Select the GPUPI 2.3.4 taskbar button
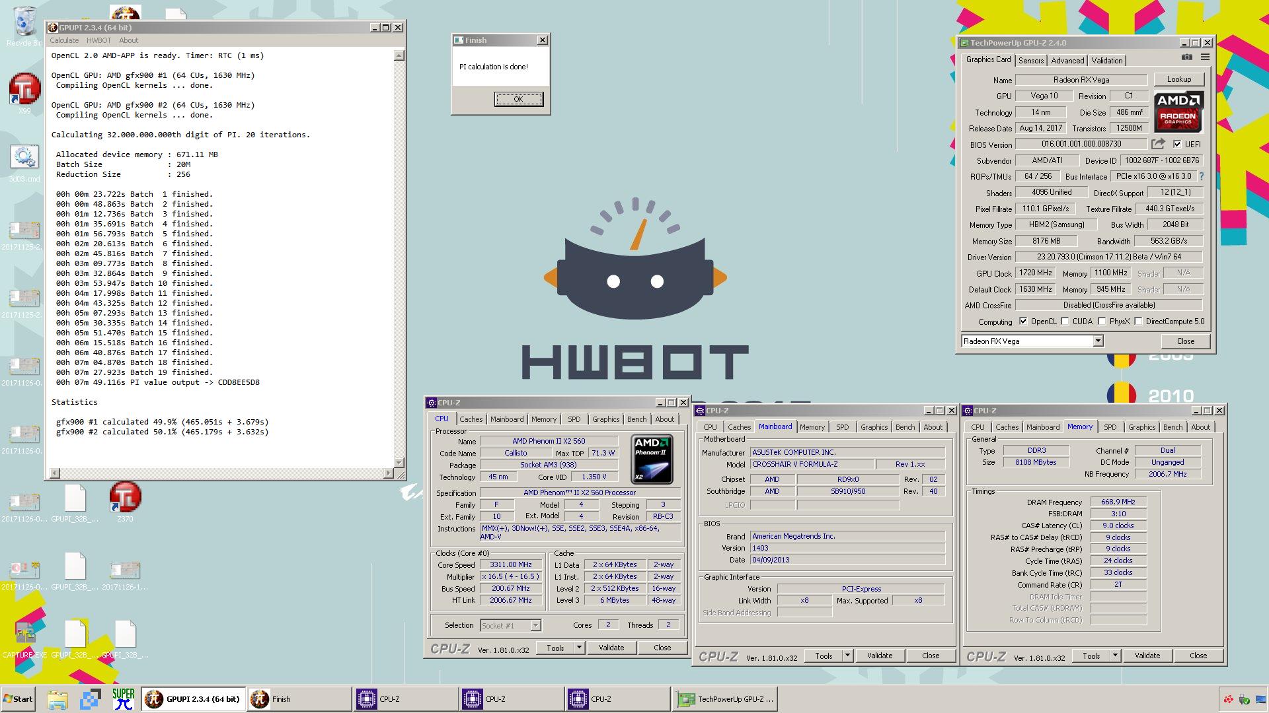The image size is (1269, 713). [x=193, y=699]
